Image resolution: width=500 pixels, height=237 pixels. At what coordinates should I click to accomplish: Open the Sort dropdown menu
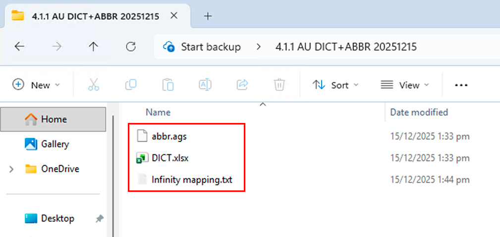tap(335, 85)
